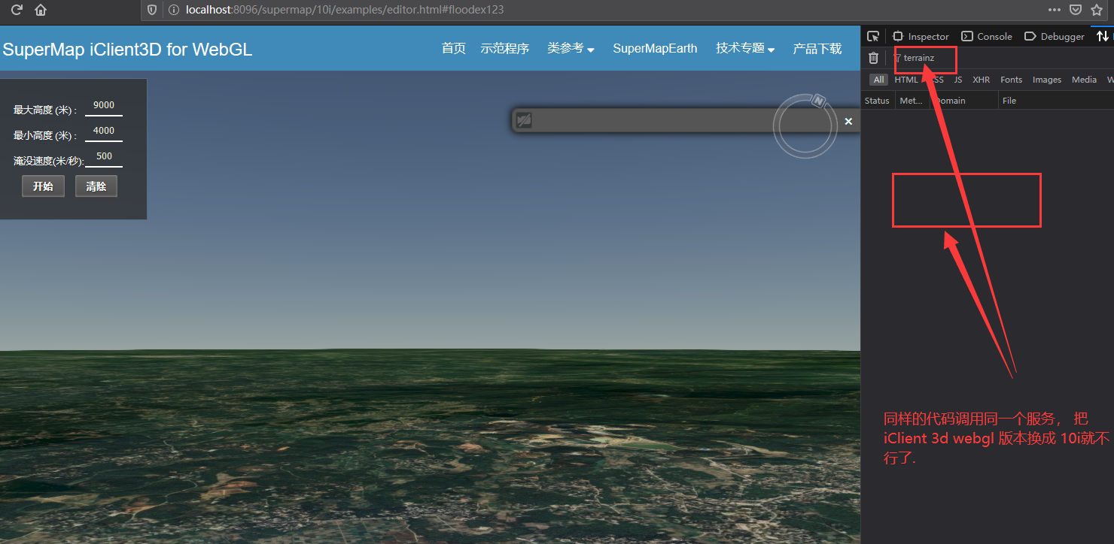Sort by the Method column header

pyautogui.click(x=912, y=101)
